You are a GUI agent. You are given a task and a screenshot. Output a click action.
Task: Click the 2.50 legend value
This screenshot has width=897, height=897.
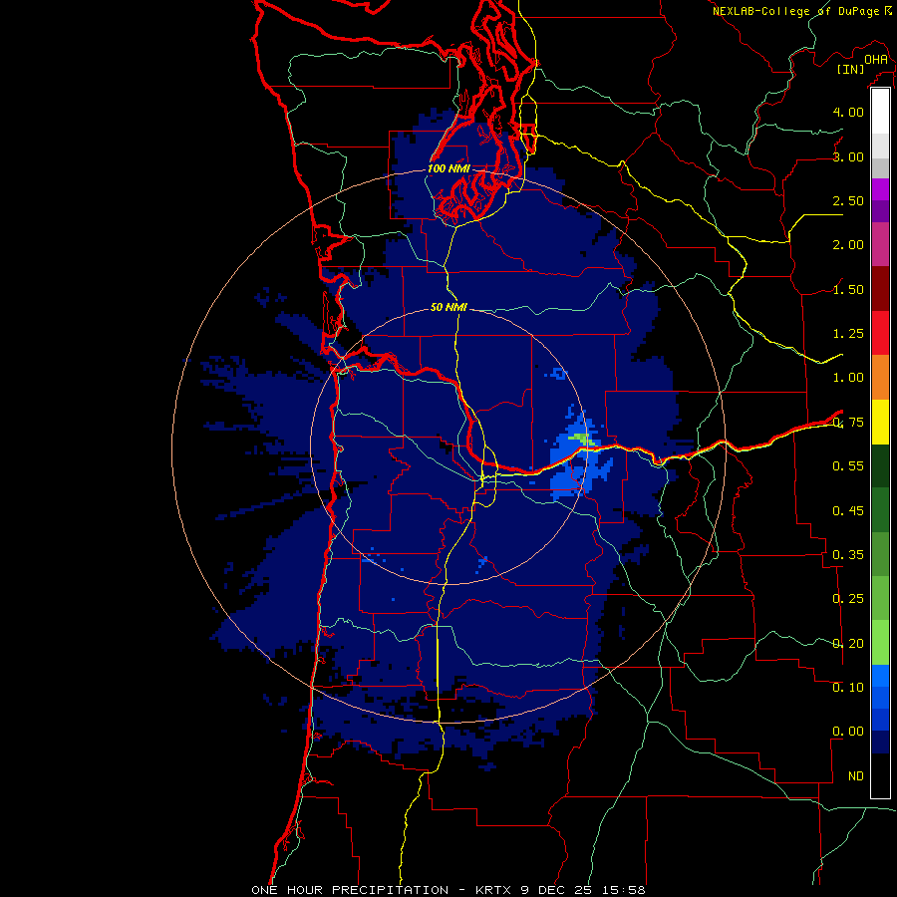pyautogui.click(x=848, y=200)
